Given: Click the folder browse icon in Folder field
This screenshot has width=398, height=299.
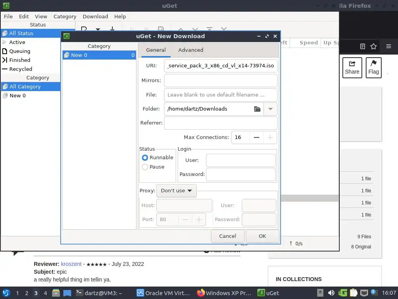Looking at the screenshot, I should tap(257, 109).
